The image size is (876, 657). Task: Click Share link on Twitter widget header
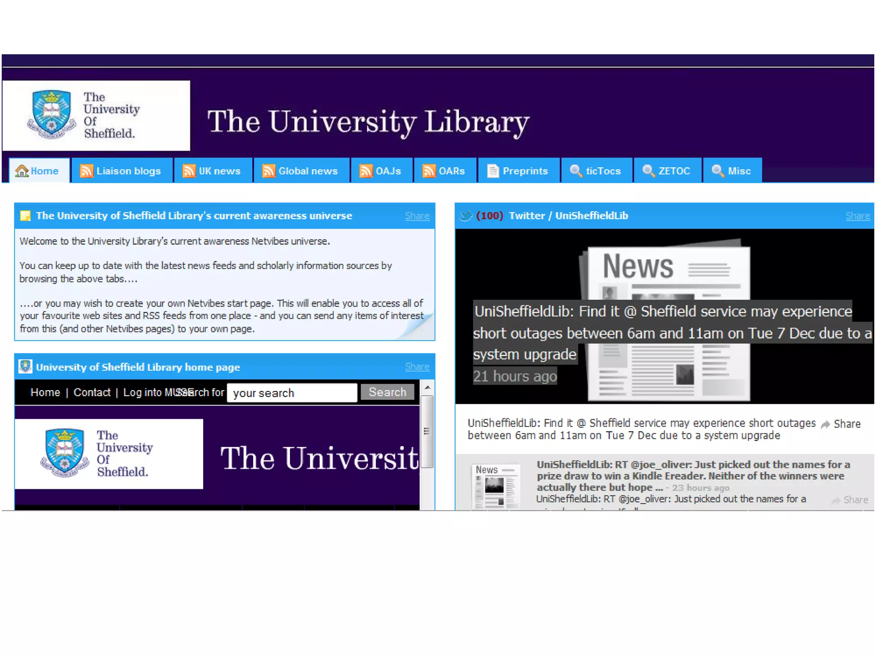[x=857, y=216]
